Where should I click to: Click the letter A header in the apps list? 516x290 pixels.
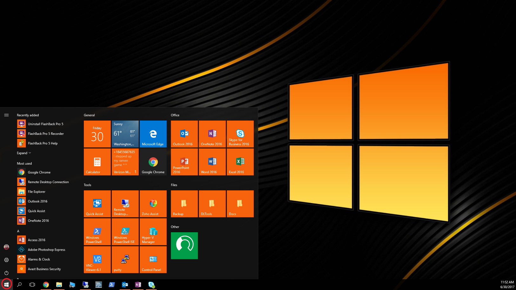18,231
